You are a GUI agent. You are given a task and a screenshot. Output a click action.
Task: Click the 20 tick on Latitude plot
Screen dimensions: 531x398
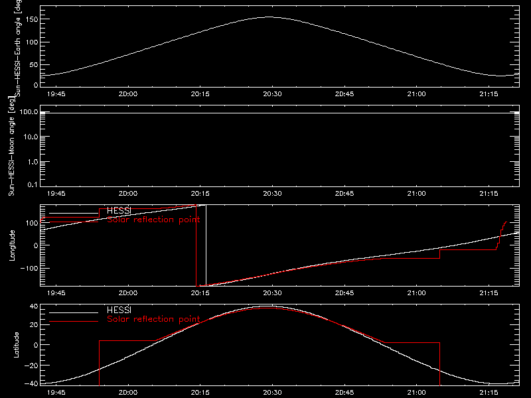coord(34,325)
